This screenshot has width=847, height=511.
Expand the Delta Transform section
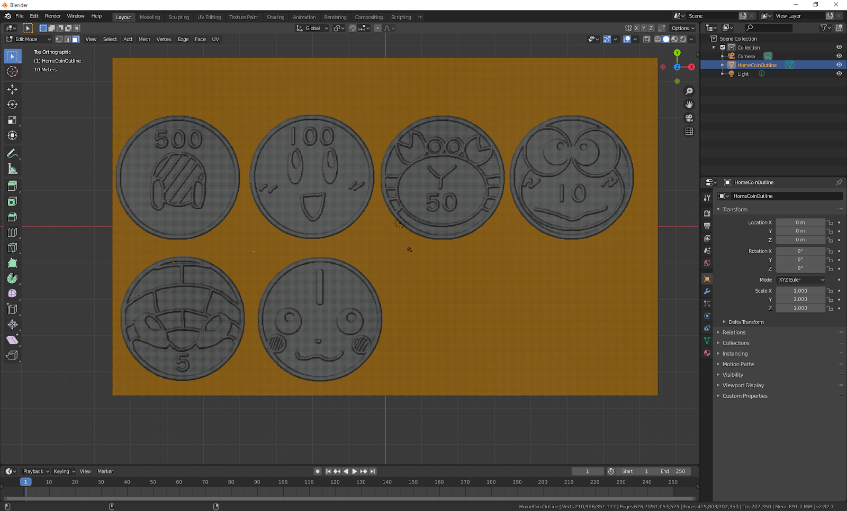[x=746, y=322]
